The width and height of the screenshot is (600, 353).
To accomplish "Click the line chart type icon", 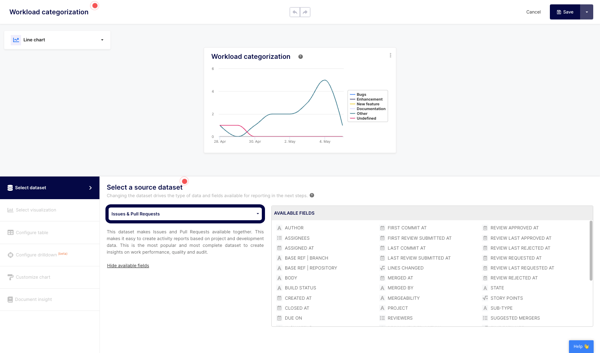I will (x=16, y=40).
